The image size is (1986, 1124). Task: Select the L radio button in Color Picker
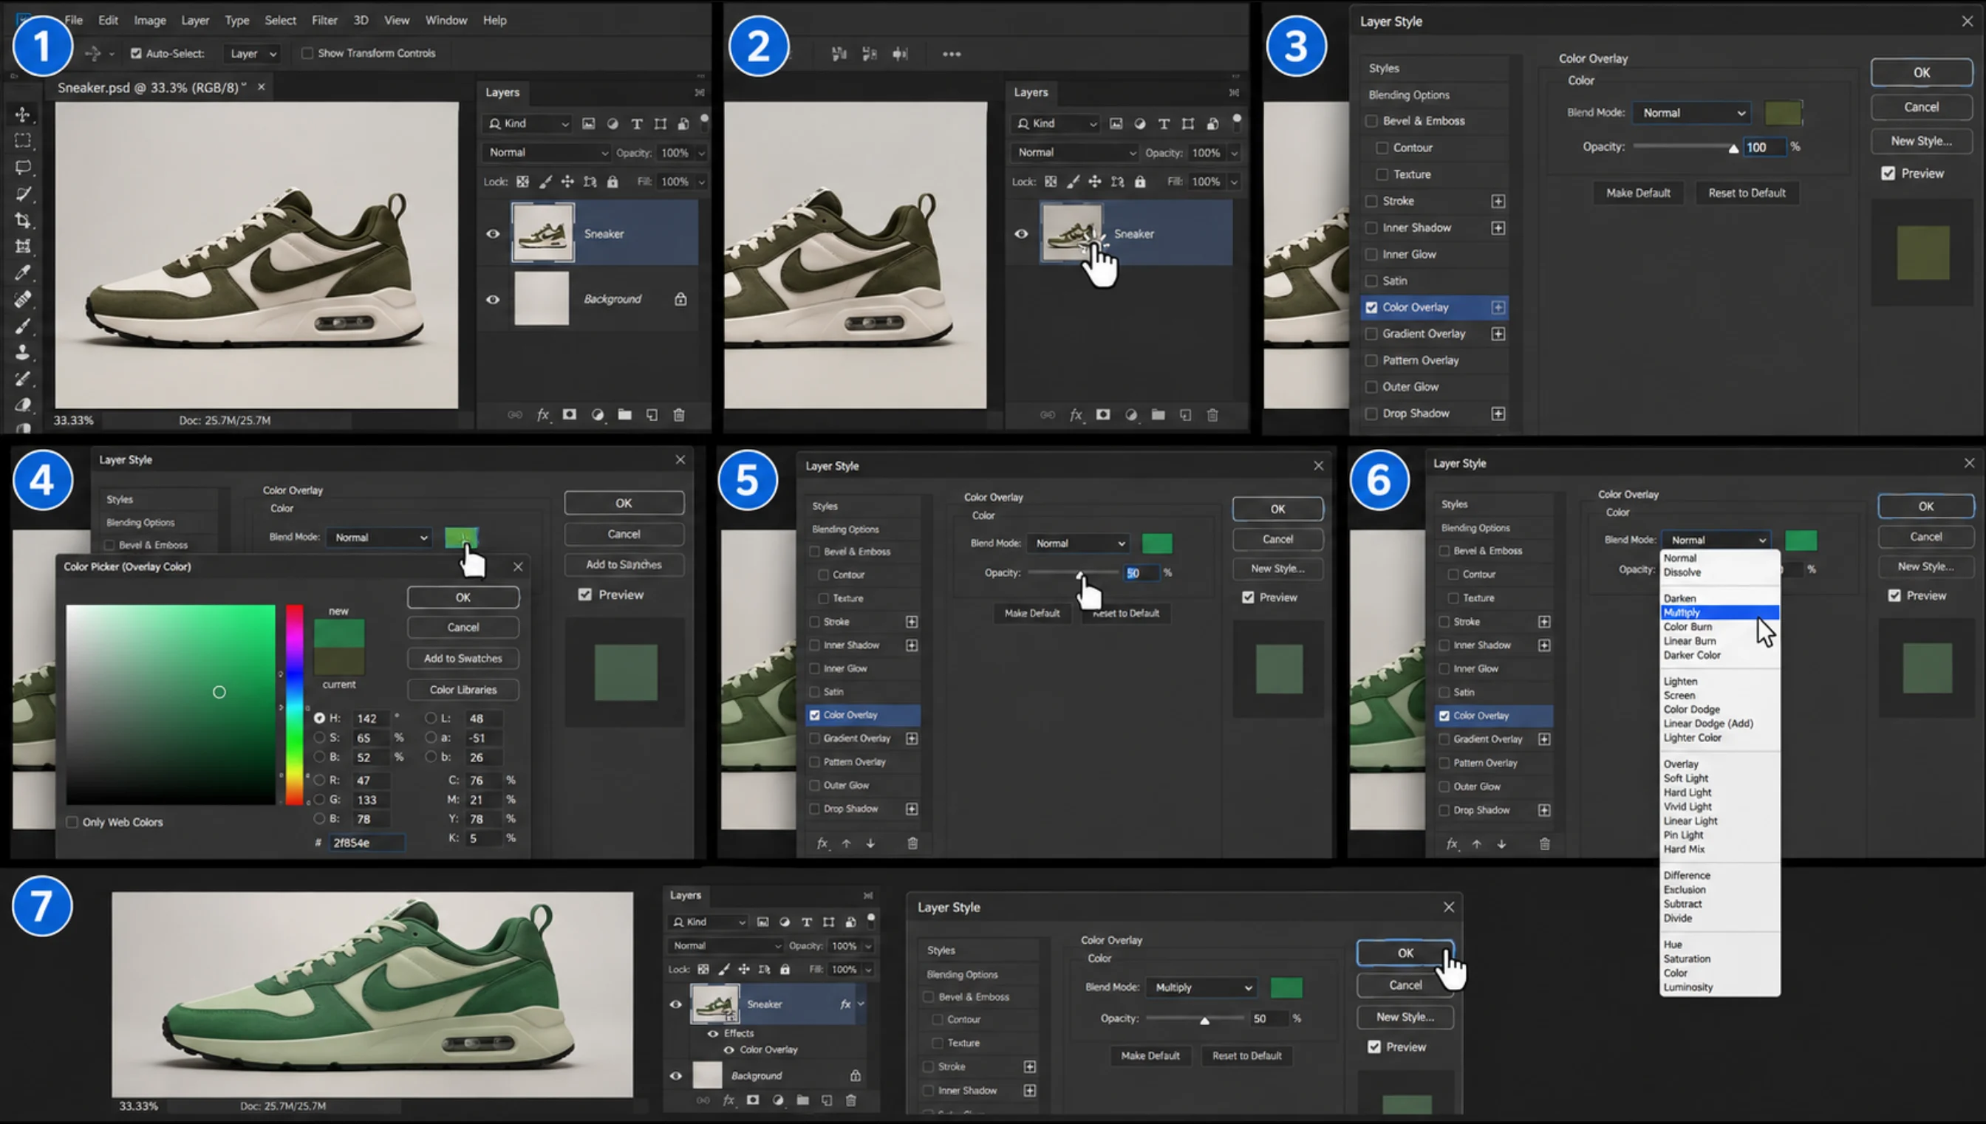[431, 718]
